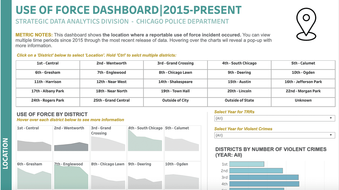Select the 7th - Englewood area chart

coord(71,177)
